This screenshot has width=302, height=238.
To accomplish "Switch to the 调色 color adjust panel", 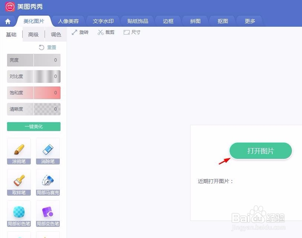I will [56, 34].
